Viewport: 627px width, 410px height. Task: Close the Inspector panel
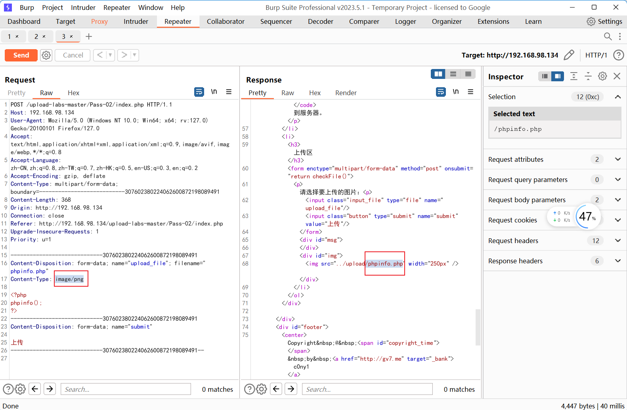[x=617, y=76]
